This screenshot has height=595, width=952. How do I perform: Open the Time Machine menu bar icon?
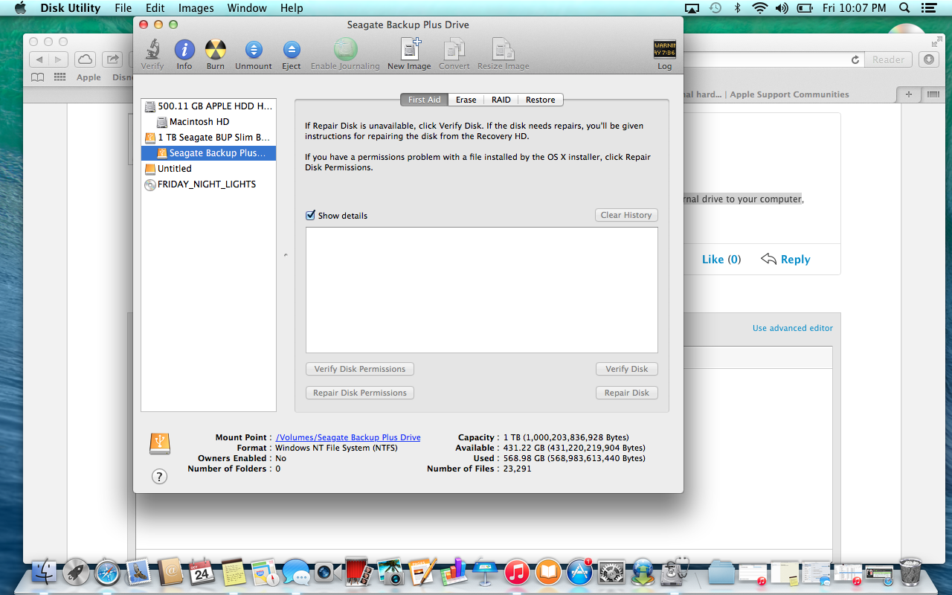coord(715,8)
